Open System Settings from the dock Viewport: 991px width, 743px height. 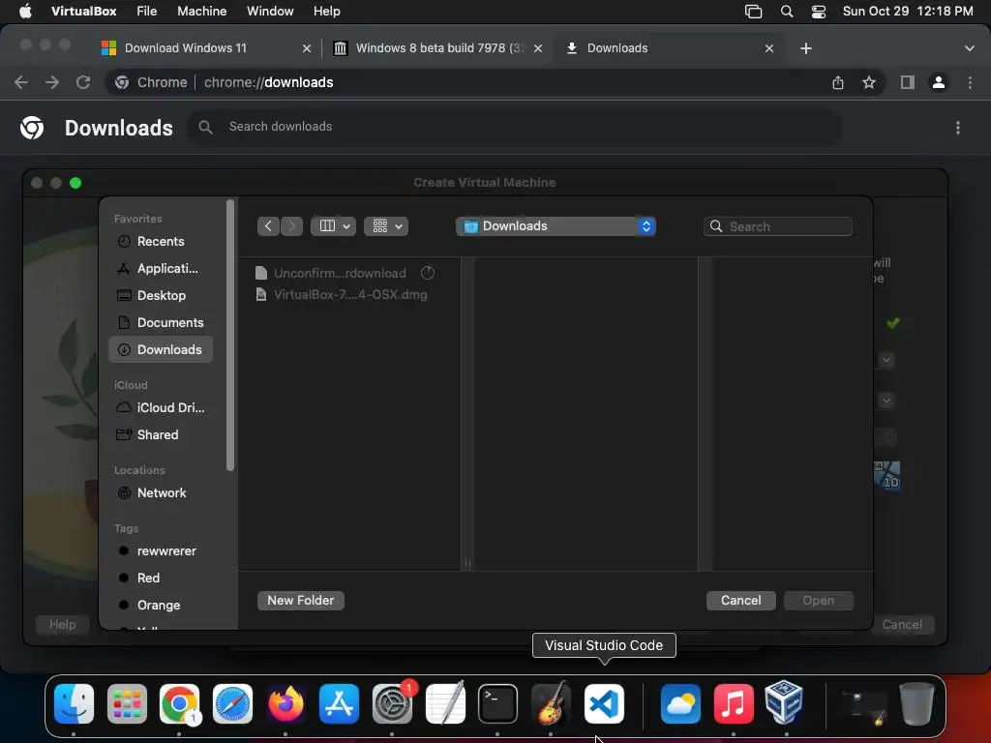click(x=392, y=703)
